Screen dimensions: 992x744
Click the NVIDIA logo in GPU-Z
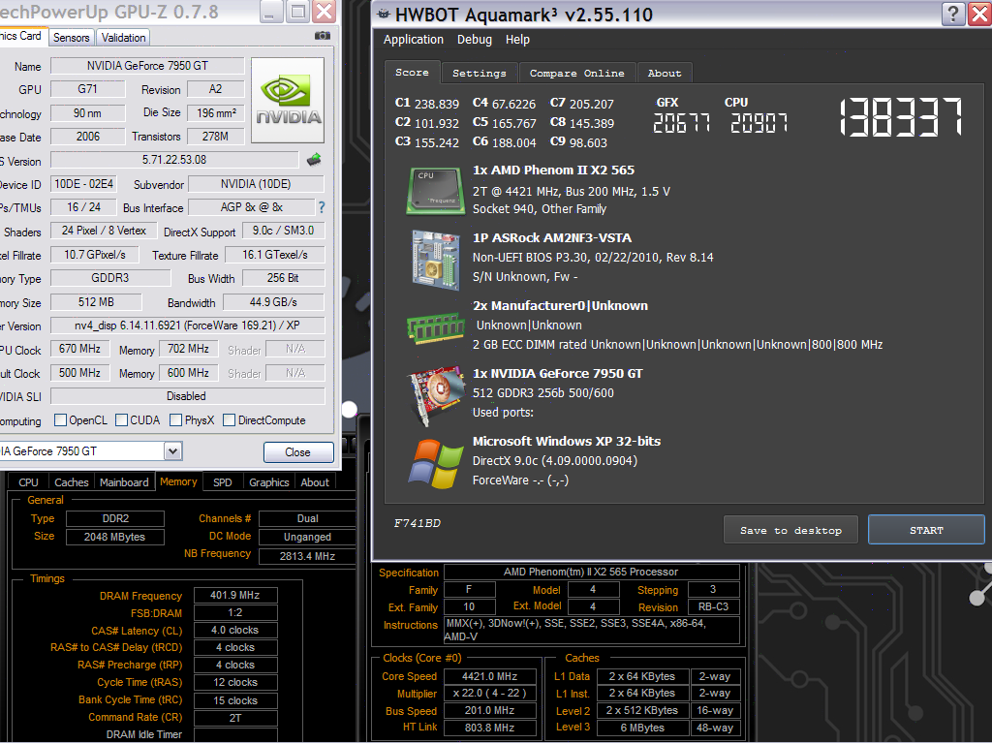pos(288,100)
